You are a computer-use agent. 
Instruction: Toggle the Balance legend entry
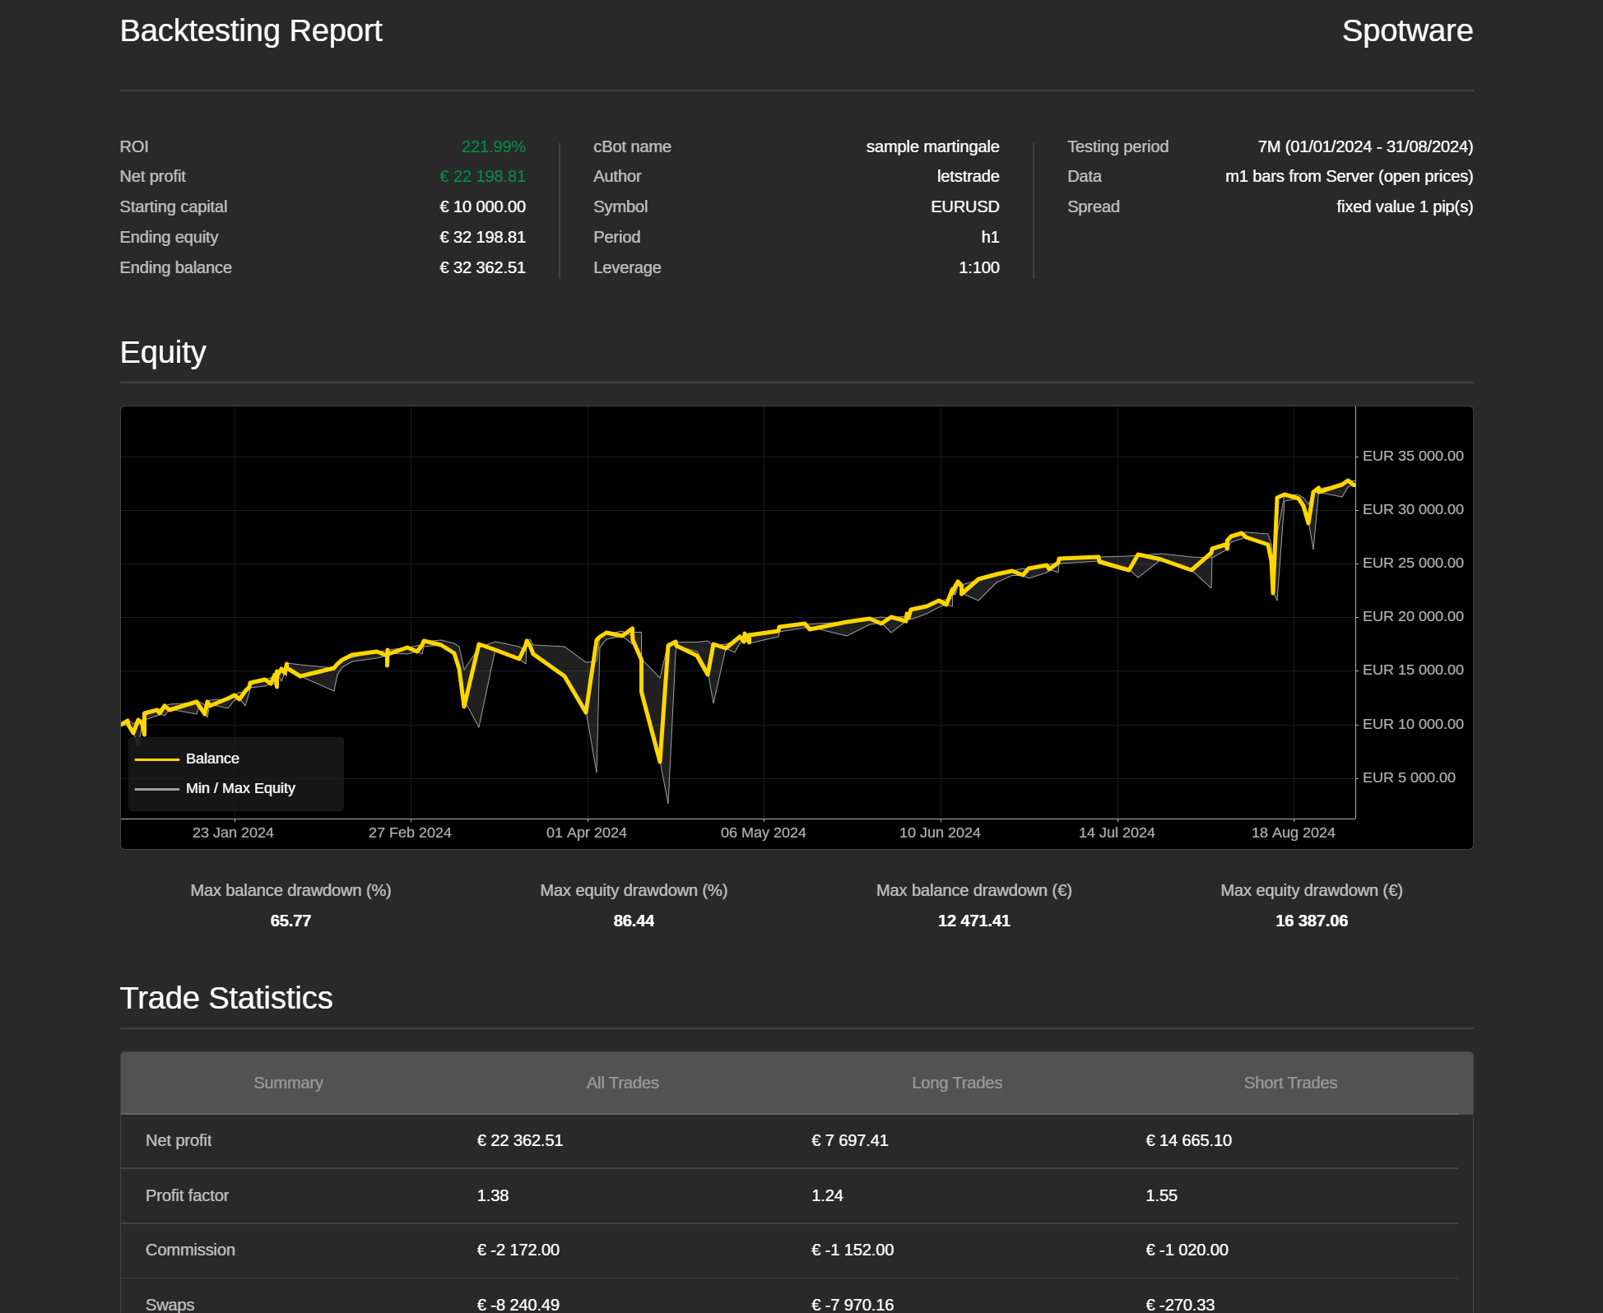(x=212, y=759)
